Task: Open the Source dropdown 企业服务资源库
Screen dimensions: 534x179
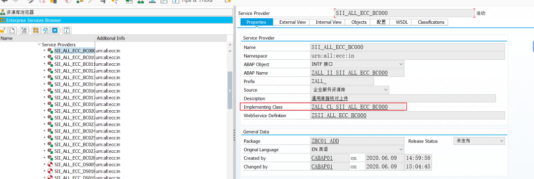Action: (x=386, y=90)
